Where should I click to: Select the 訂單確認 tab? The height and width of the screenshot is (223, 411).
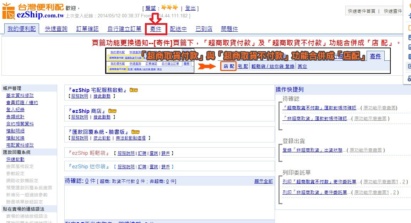click(x=87, y=29)
